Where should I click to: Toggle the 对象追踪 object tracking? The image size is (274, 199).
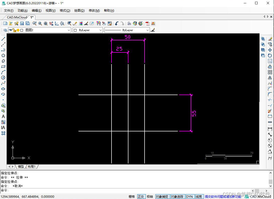coord(177,196)
